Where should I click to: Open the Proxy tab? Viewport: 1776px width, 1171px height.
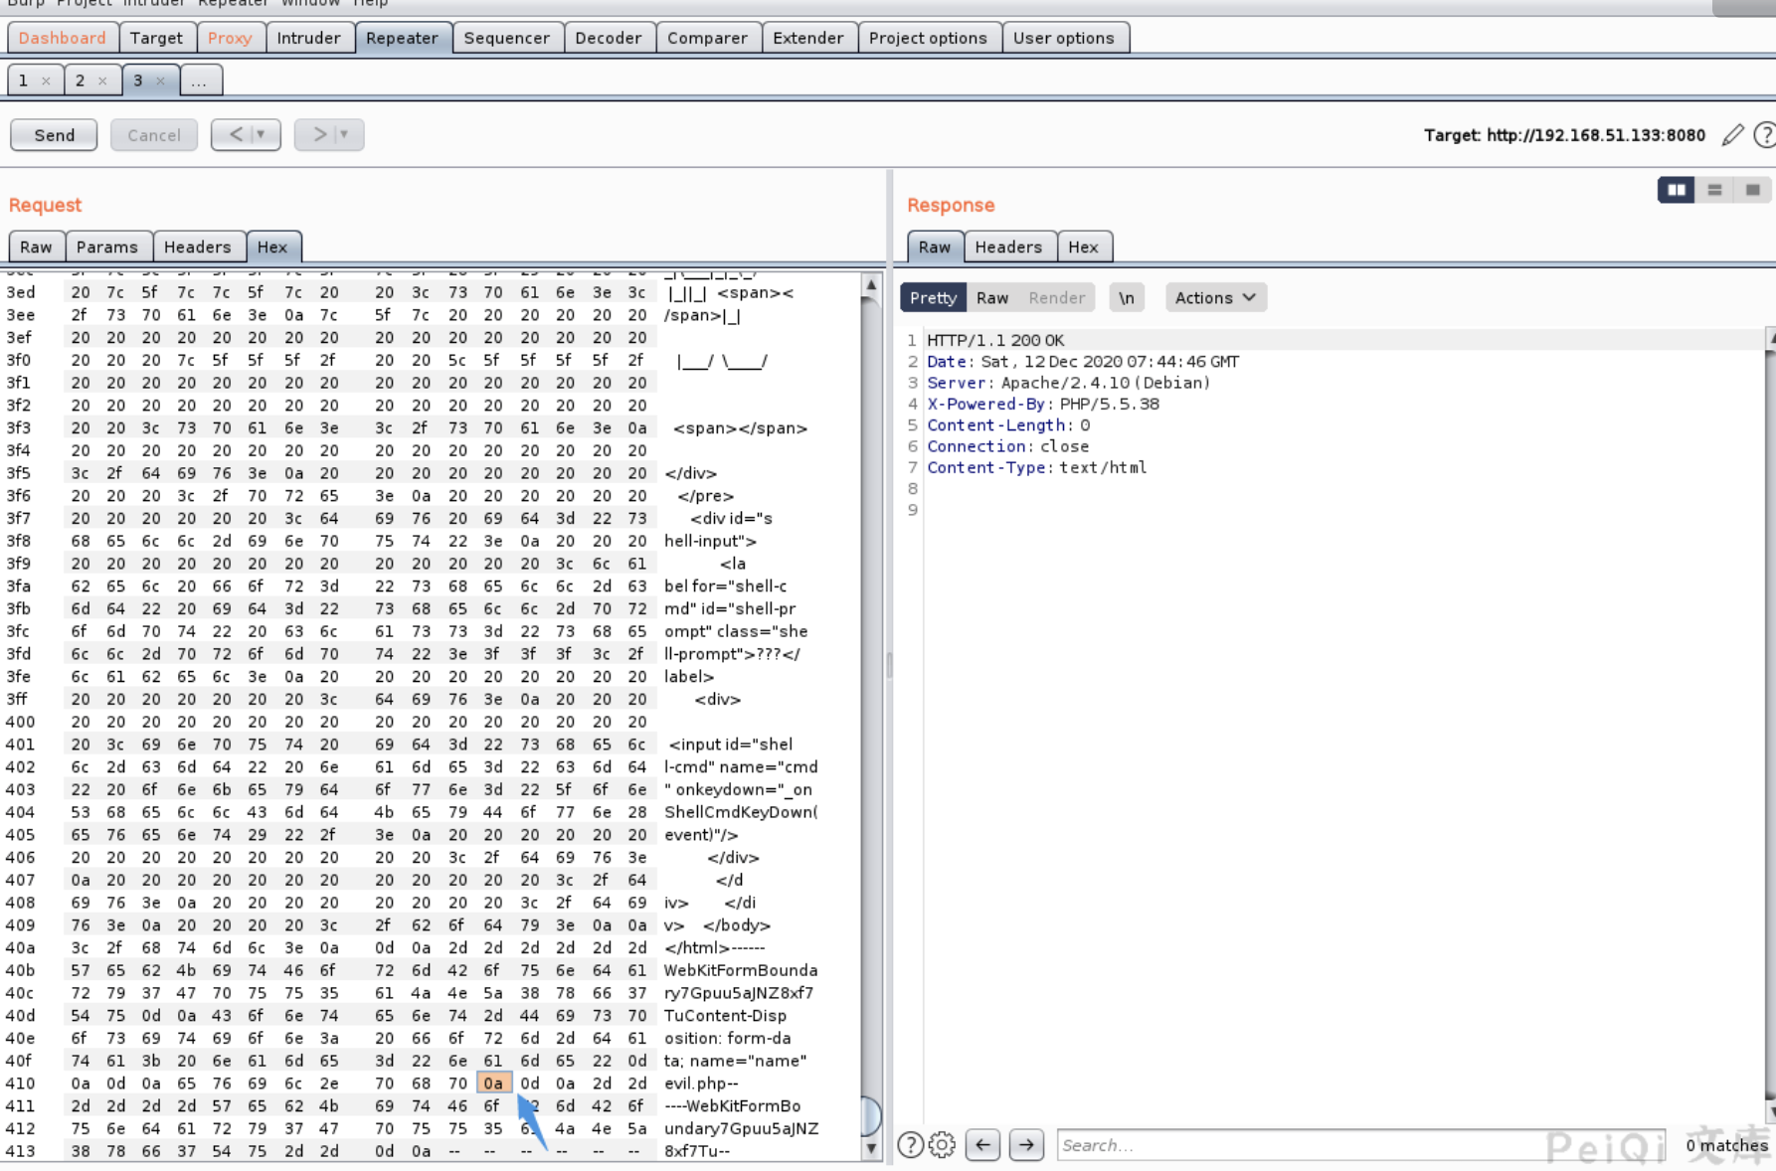[x=230, y=38]
